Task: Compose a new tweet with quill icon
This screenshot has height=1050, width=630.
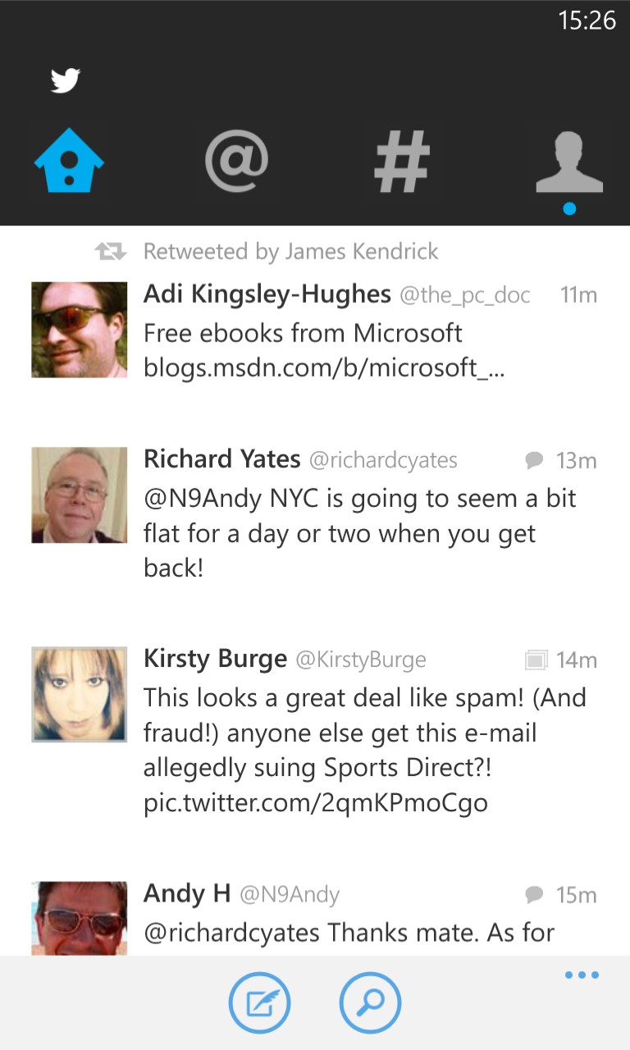Action: point(259,1002)
